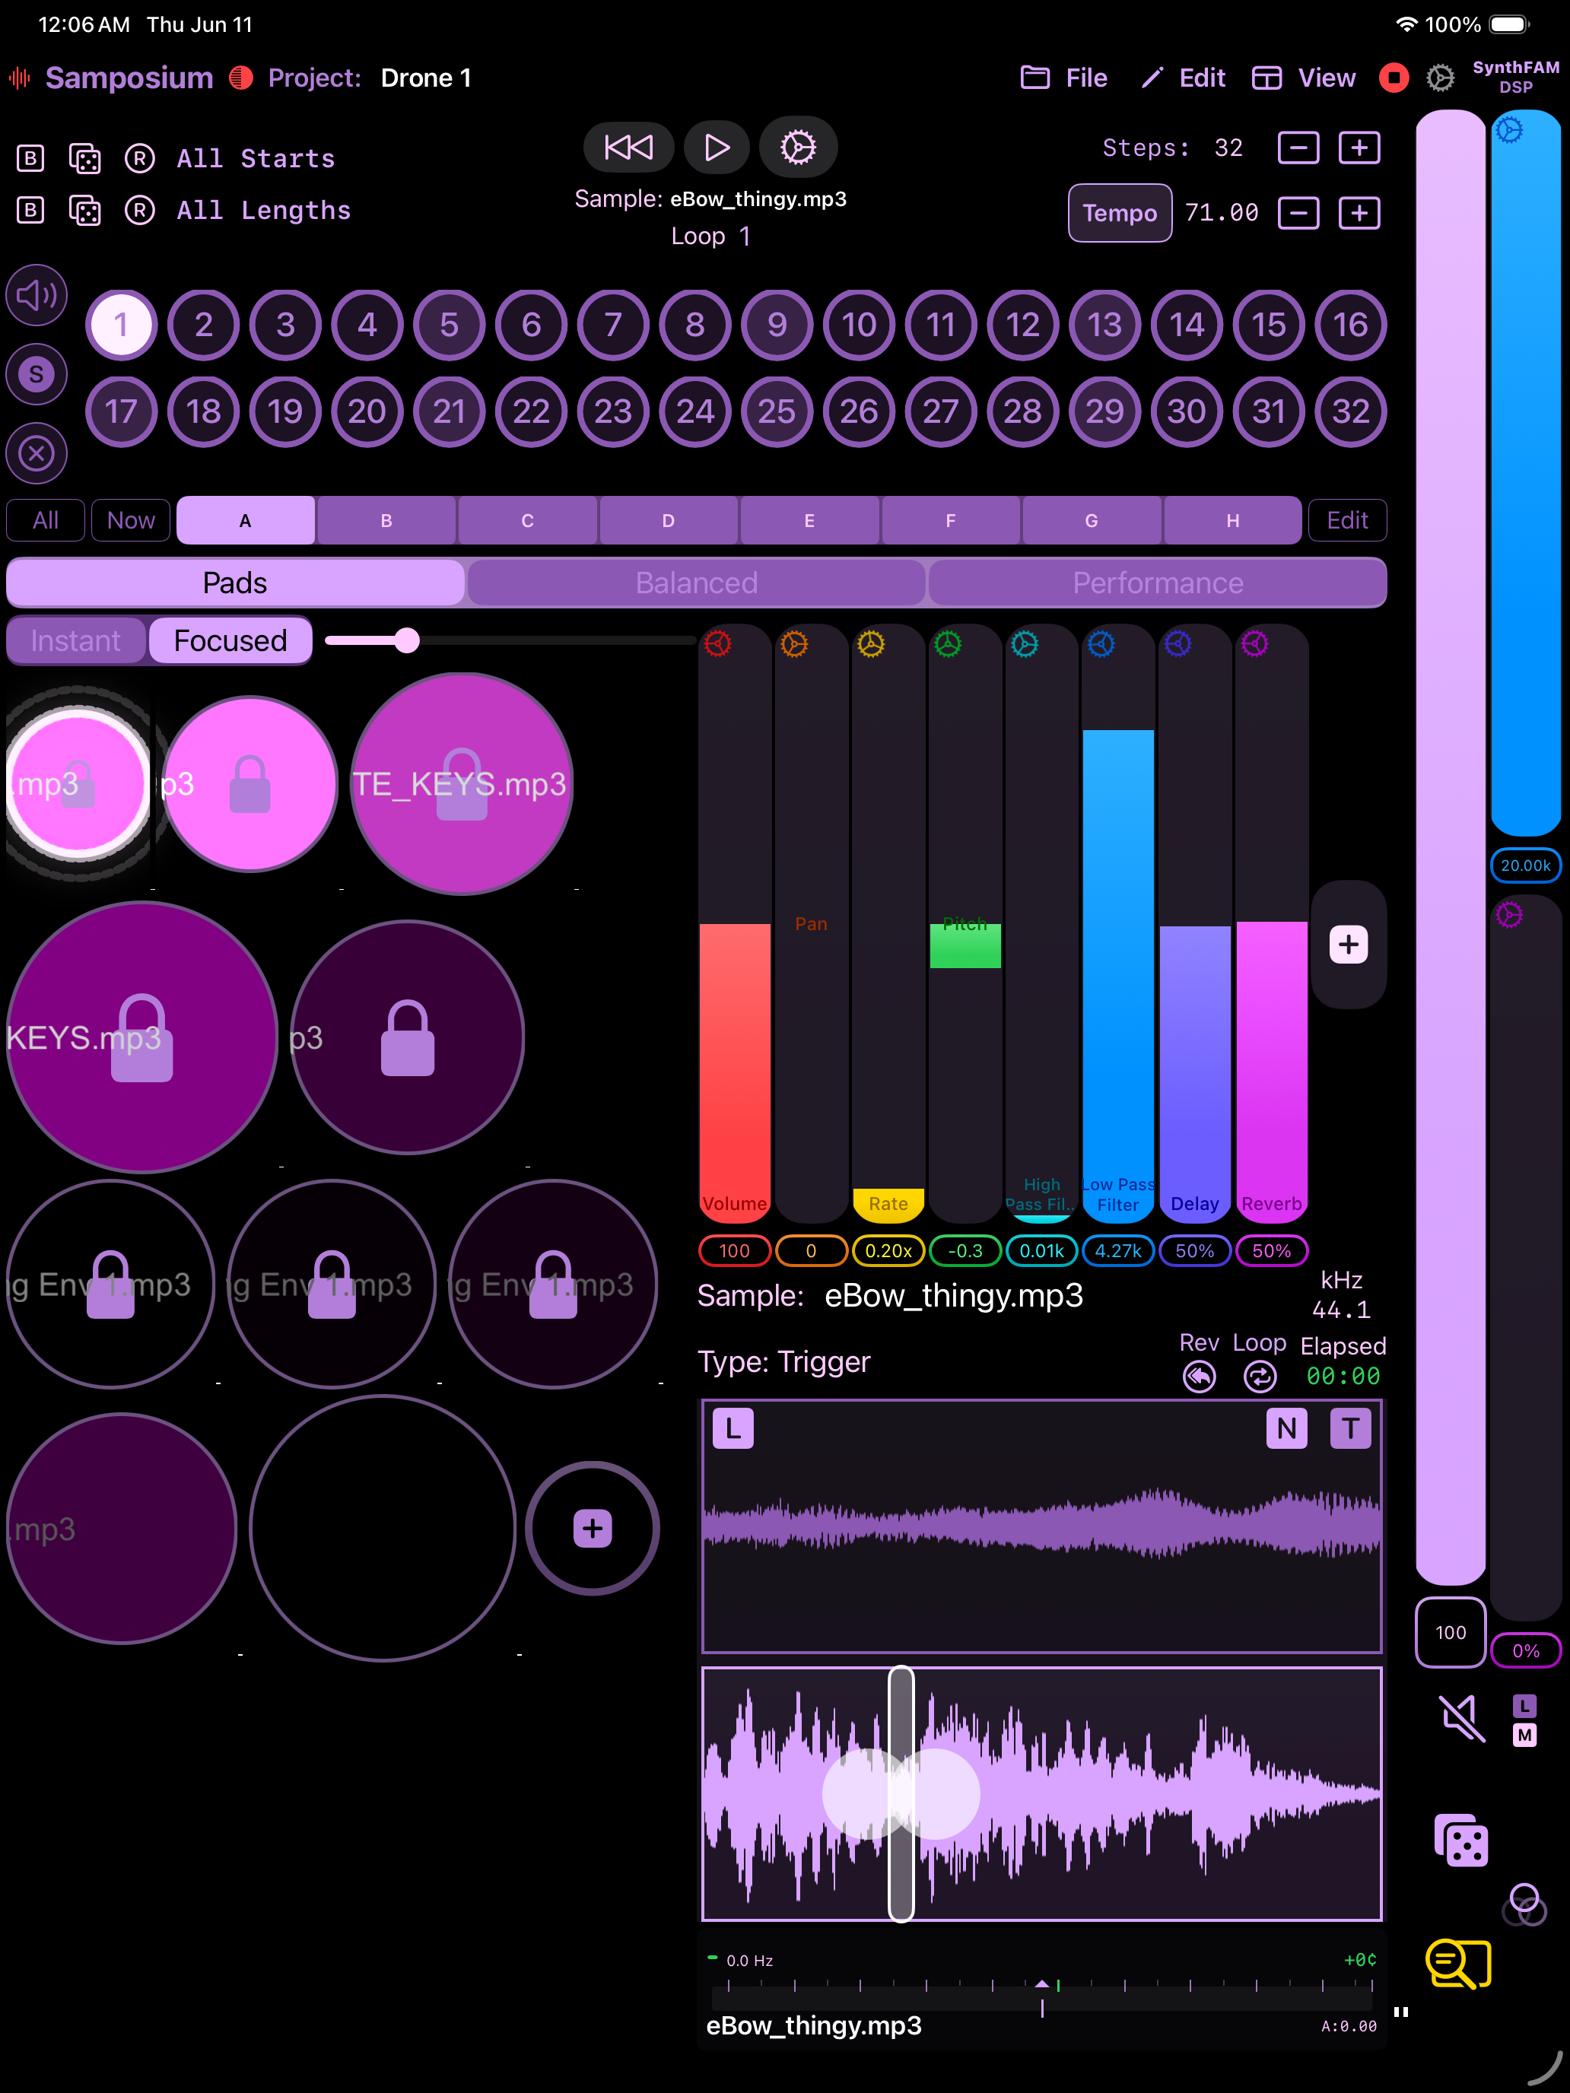Image resolution: width=1570 pixels, height=2093 pixels.
Task: Select pattern bank H tab
Action: 1232,520
